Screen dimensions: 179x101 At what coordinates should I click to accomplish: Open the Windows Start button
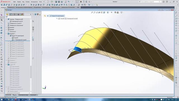tap(2, 100)
